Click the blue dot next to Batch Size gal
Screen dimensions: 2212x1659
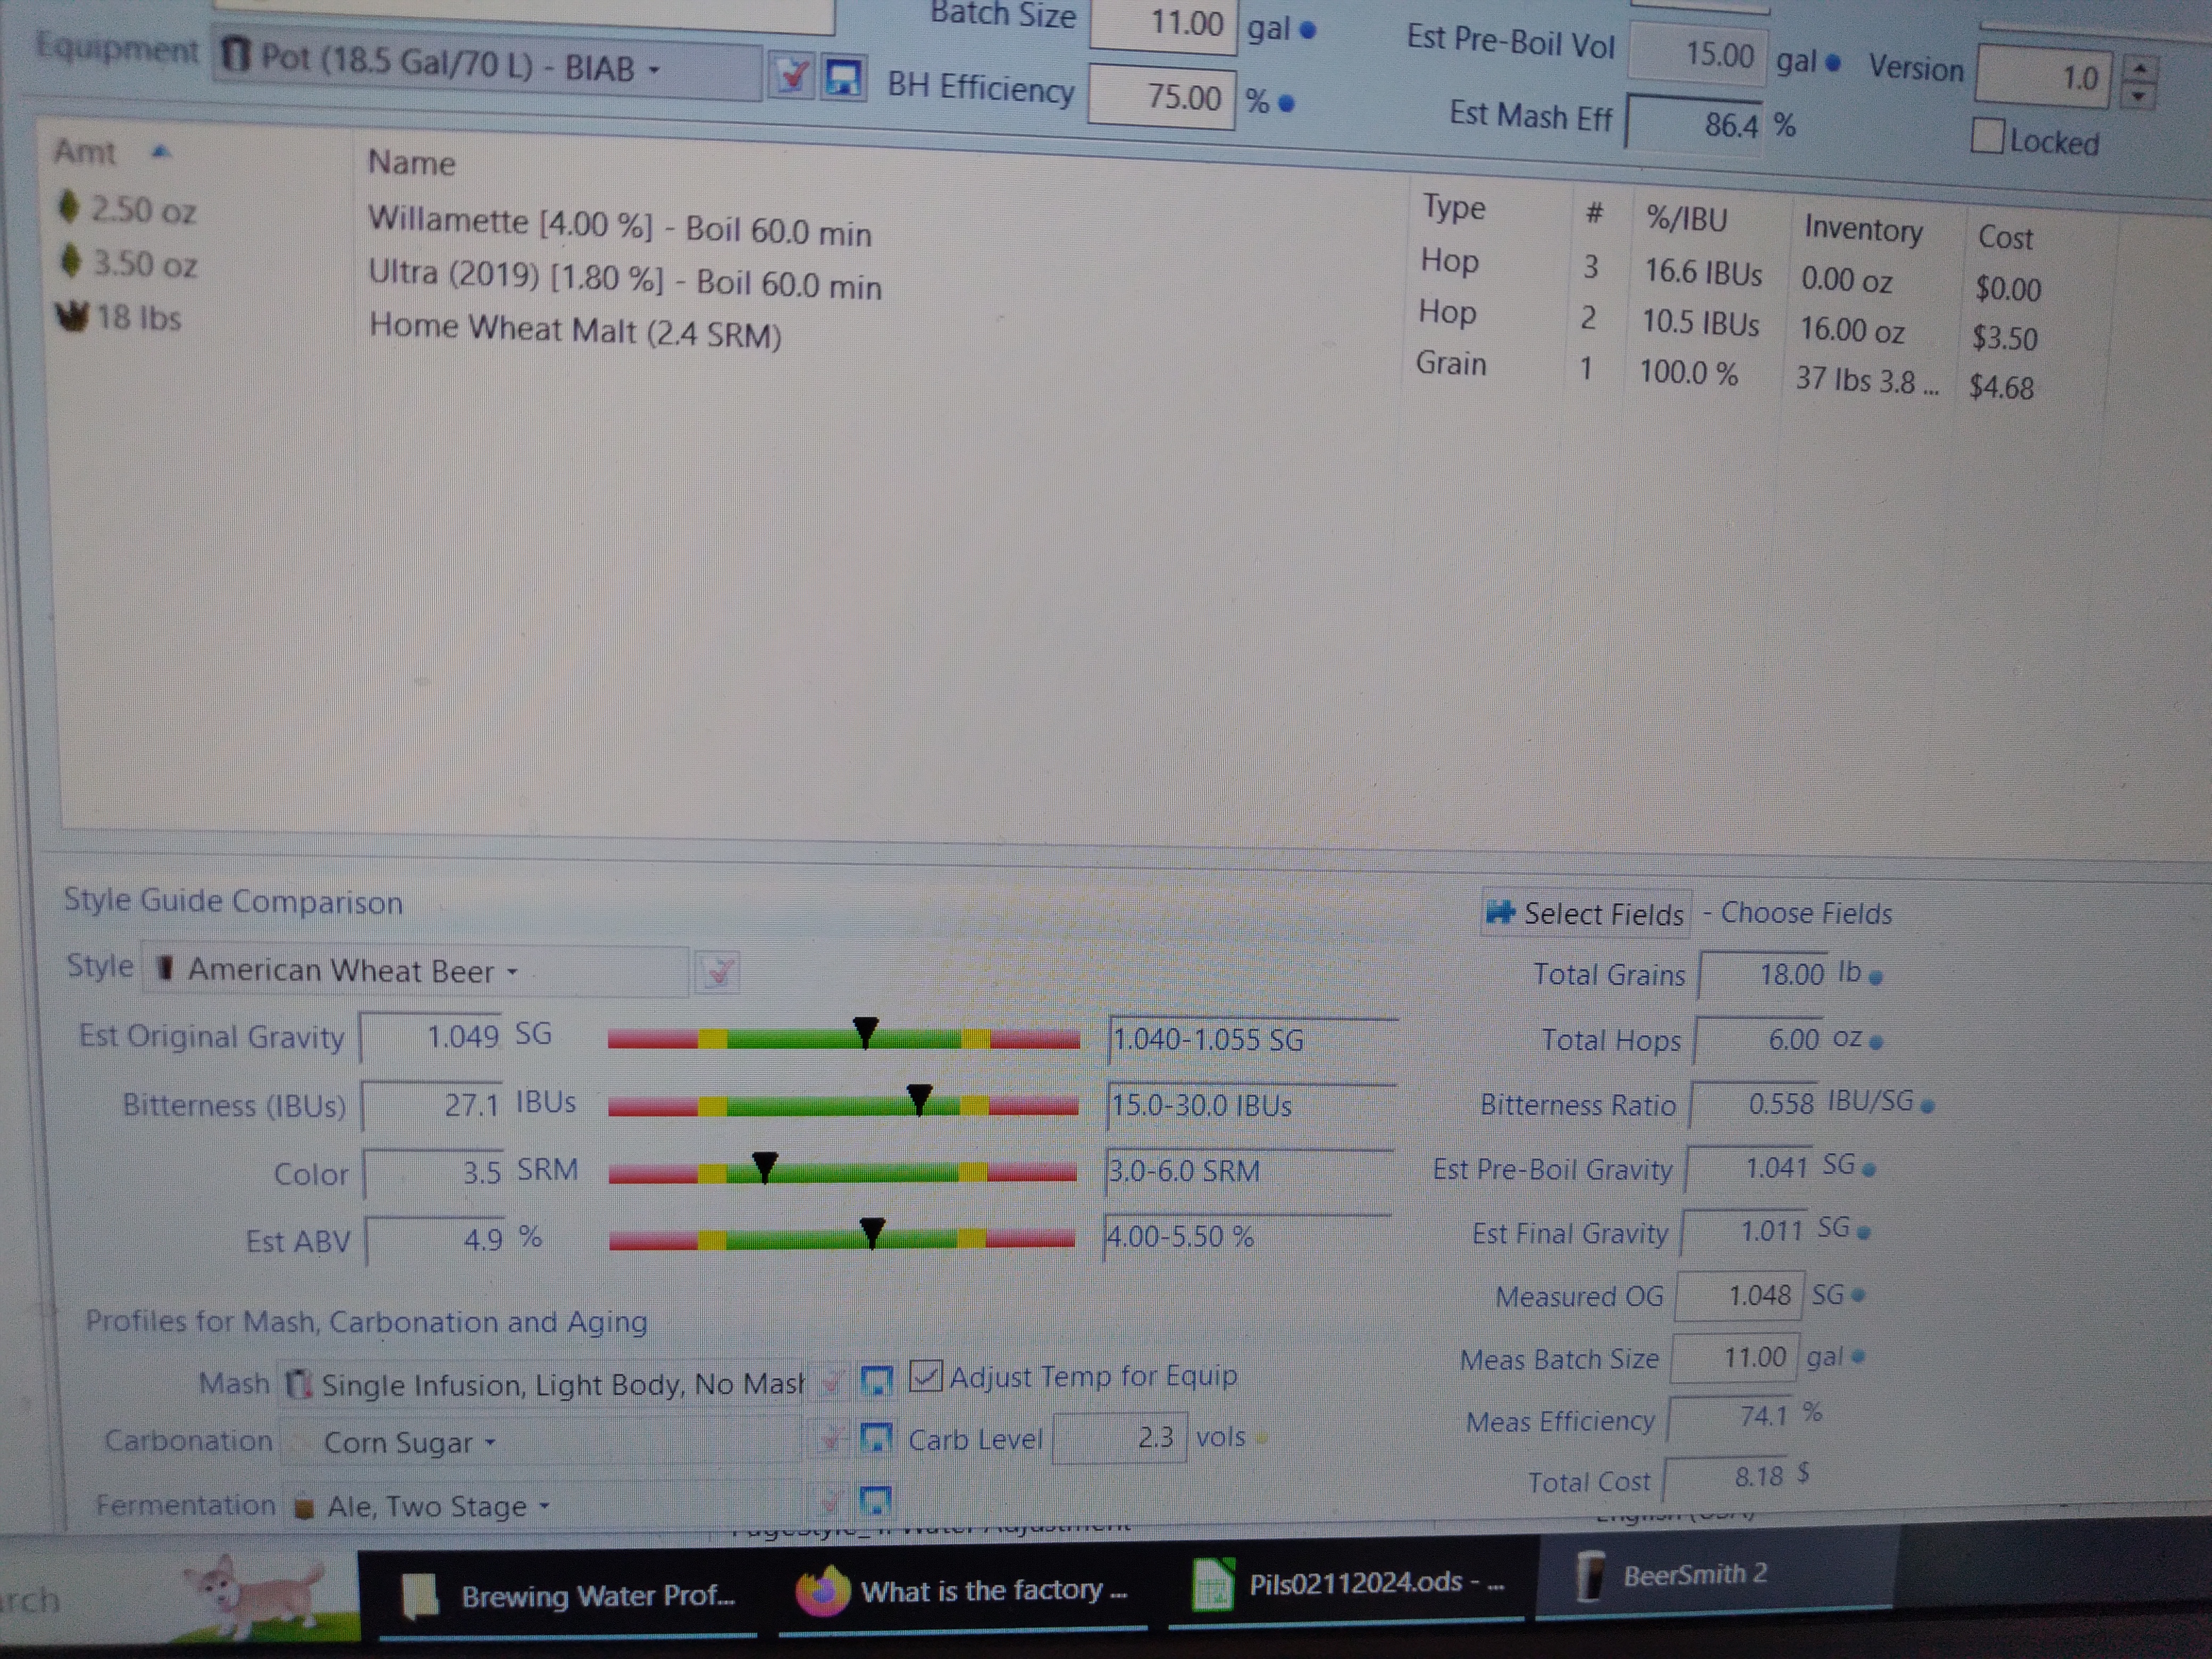(x=1307, y=30)
